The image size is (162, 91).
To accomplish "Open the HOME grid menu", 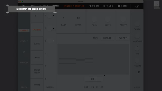I will [123, 6].
